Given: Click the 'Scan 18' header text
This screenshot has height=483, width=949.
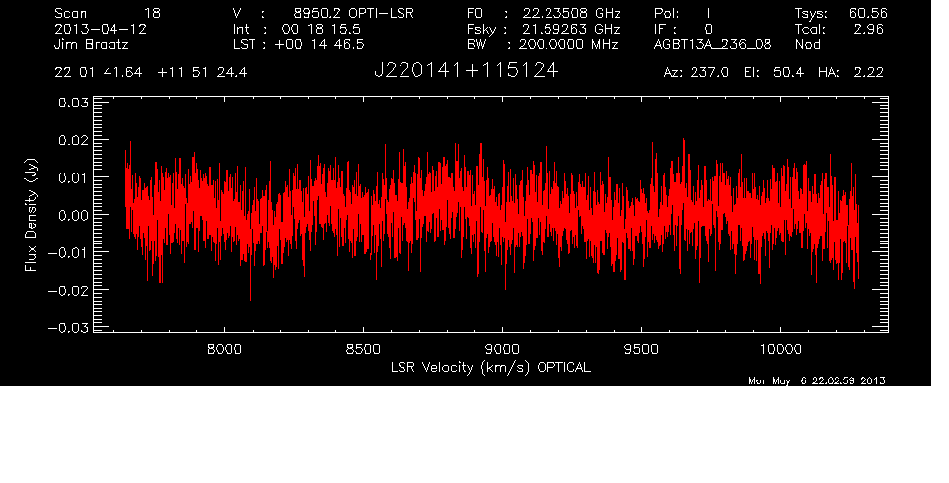Looking at the screenshot, I should [108, 13].
